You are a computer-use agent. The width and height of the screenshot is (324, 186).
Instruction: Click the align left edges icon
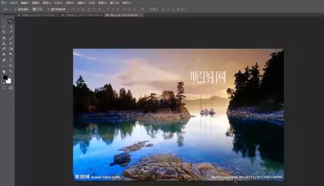coord(89,9)
